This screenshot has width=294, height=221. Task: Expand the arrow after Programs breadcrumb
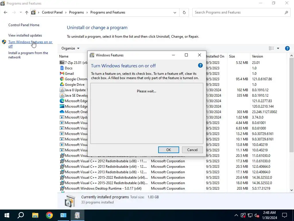87,12
